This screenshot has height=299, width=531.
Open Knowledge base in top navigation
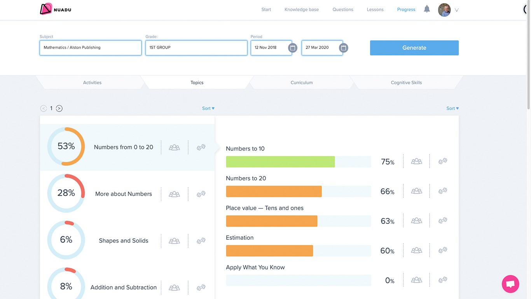pyautogui.click(x=302, y=10)
